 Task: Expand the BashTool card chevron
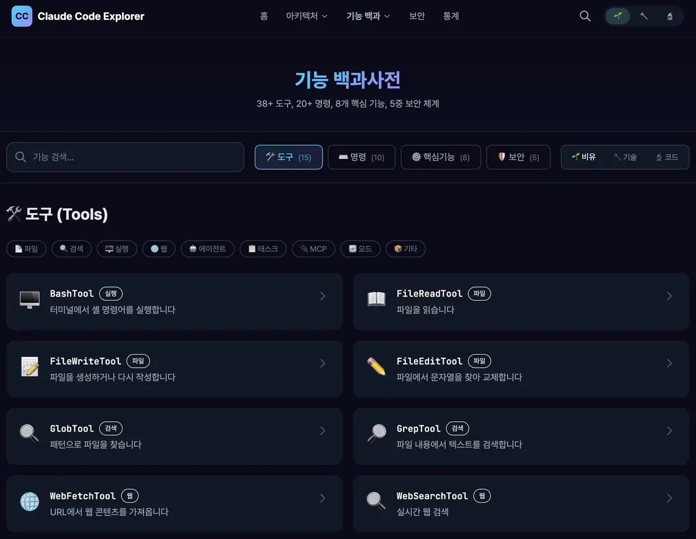(322, 296)
